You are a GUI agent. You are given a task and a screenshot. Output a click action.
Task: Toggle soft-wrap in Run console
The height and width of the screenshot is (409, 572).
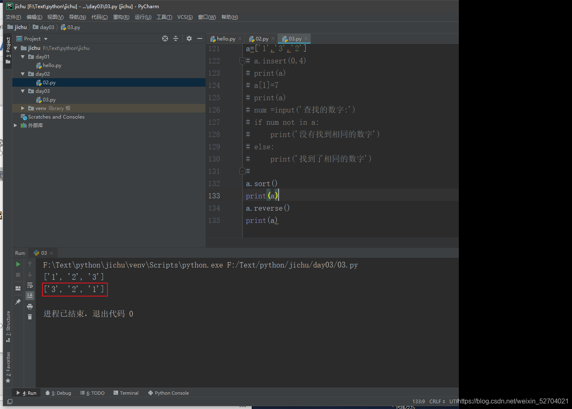(30, 285)
